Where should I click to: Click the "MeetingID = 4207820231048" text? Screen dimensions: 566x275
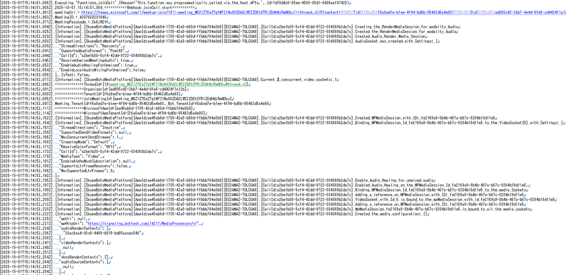click(81, 16)
